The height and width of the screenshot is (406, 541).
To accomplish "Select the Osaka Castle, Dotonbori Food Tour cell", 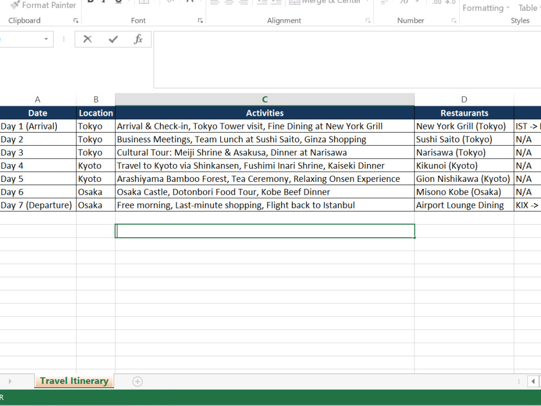I will tap(265, 192).
